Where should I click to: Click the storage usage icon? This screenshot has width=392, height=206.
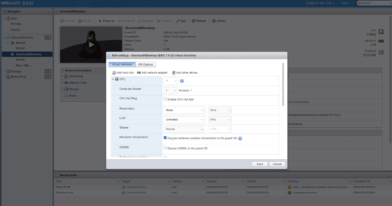(x=381, y=52)
